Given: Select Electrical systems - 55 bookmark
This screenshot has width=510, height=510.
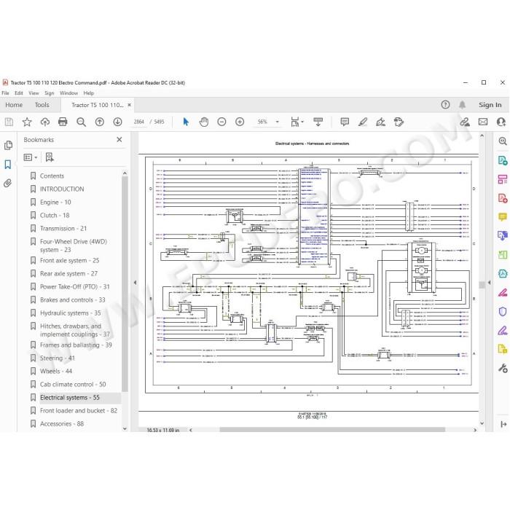Looking at the screenshot, I should (70, 398).
